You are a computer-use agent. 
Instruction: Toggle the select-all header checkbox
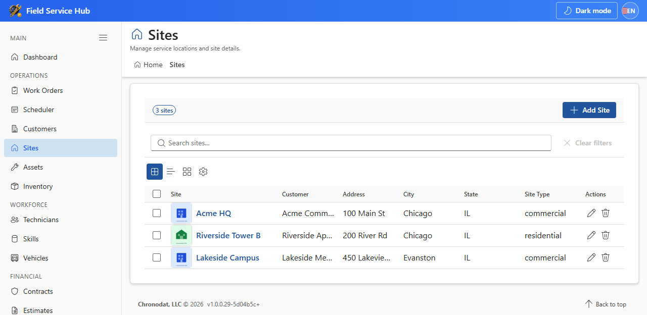click(157, 194)
